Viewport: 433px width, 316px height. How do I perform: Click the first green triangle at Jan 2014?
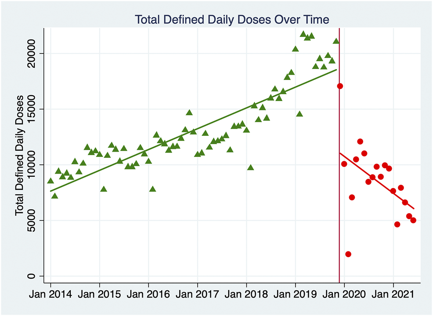coord(51,181)
